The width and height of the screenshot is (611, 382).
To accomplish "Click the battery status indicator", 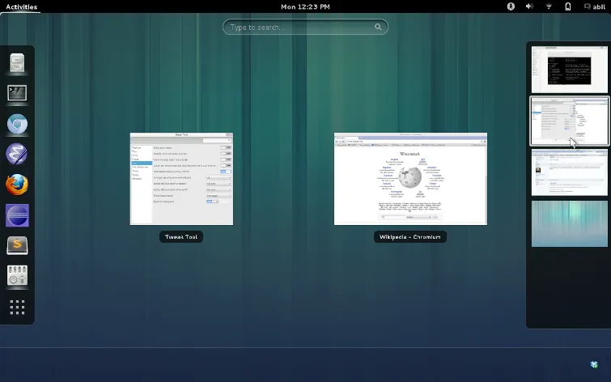I will coord(567,6).
